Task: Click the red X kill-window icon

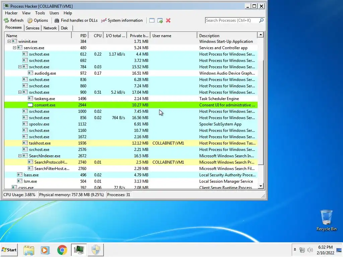Action: (x=168, y=20)
